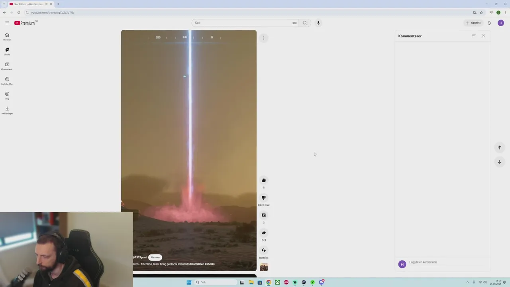
Task: Go to YouTube Premium home logo
Action: (25, 23)
